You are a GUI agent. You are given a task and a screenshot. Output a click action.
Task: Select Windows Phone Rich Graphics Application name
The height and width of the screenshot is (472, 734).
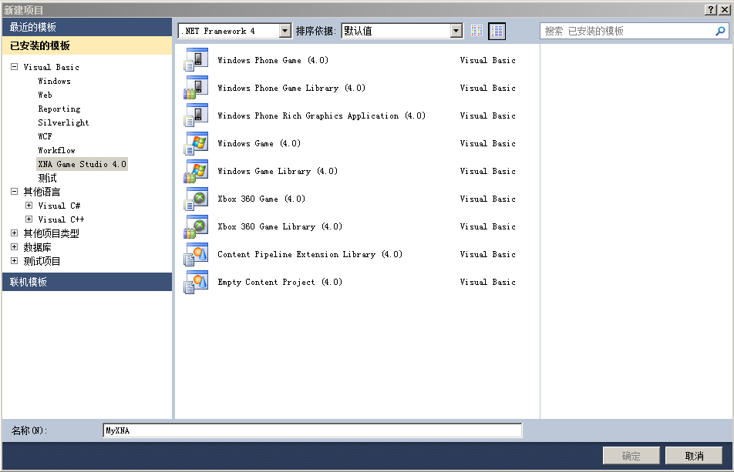(x=321, y=115)
